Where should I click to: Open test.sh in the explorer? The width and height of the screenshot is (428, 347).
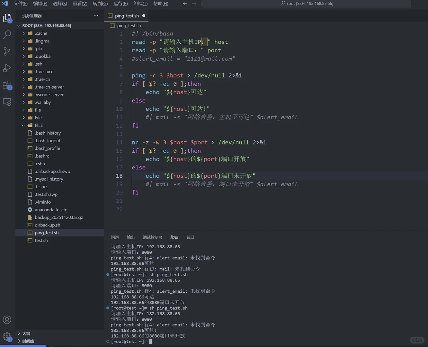coord(60,240)
